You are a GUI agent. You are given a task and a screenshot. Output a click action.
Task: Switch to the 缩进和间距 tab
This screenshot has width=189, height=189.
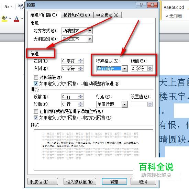coord(44,15)
